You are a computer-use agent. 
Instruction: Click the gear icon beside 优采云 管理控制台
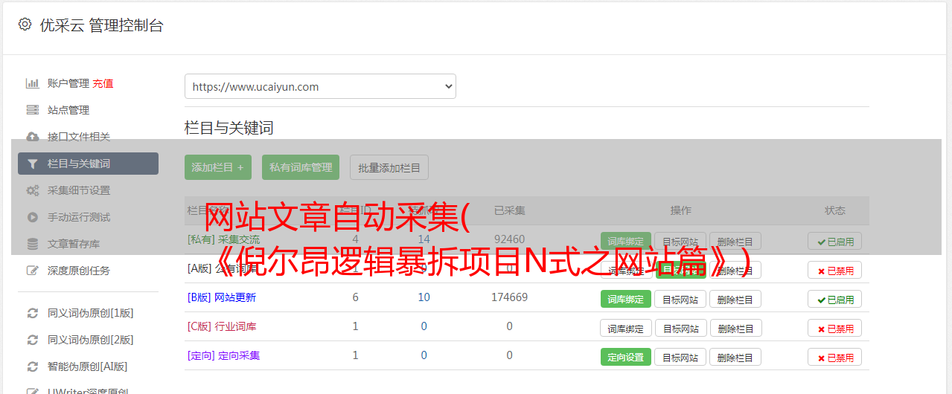pyautogui.click(x=25, y=25)
